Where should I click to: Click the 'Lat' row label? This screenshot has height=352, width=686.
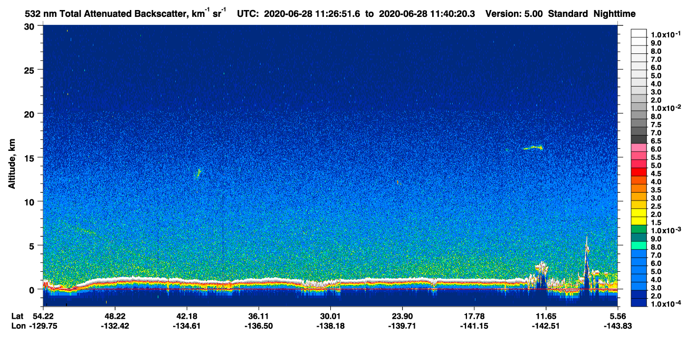(17, 316)
